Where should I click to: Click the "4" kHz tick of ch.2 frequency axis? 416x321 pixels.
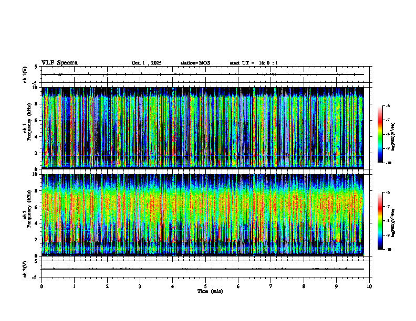click(x=37, y=223)
